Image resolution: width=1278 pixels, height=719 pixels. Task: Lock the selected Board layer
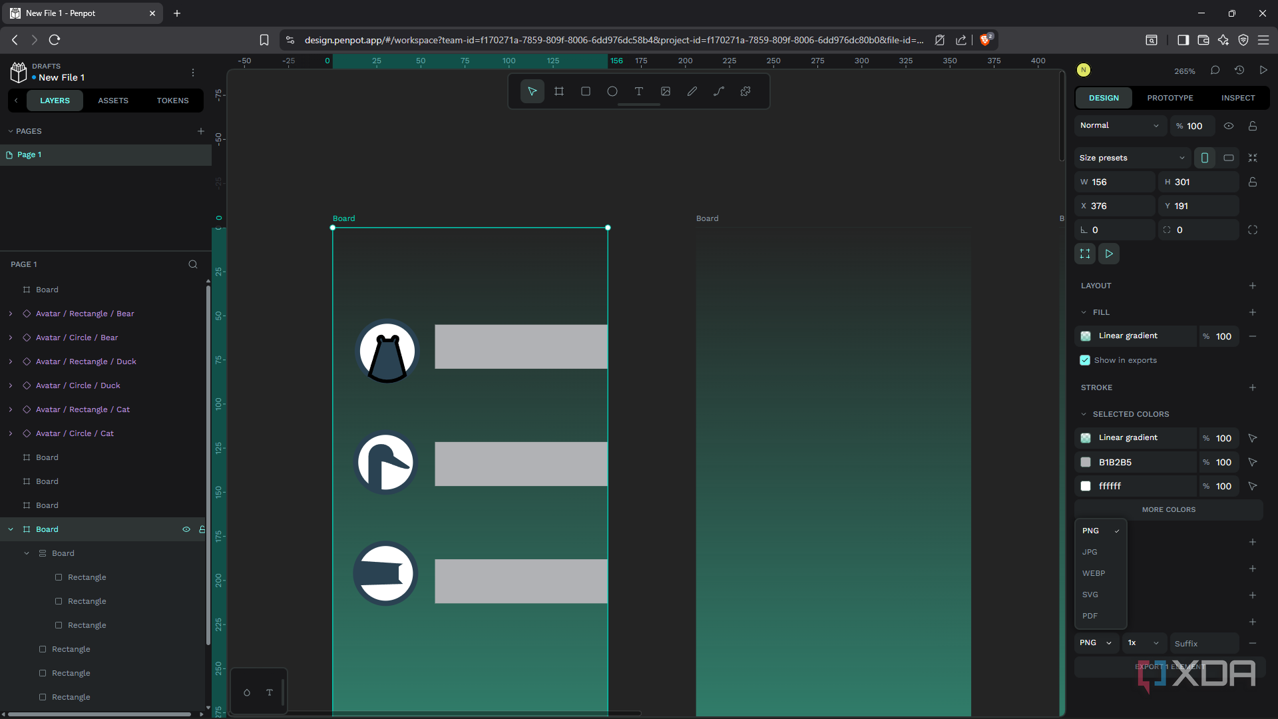point(202,529)
